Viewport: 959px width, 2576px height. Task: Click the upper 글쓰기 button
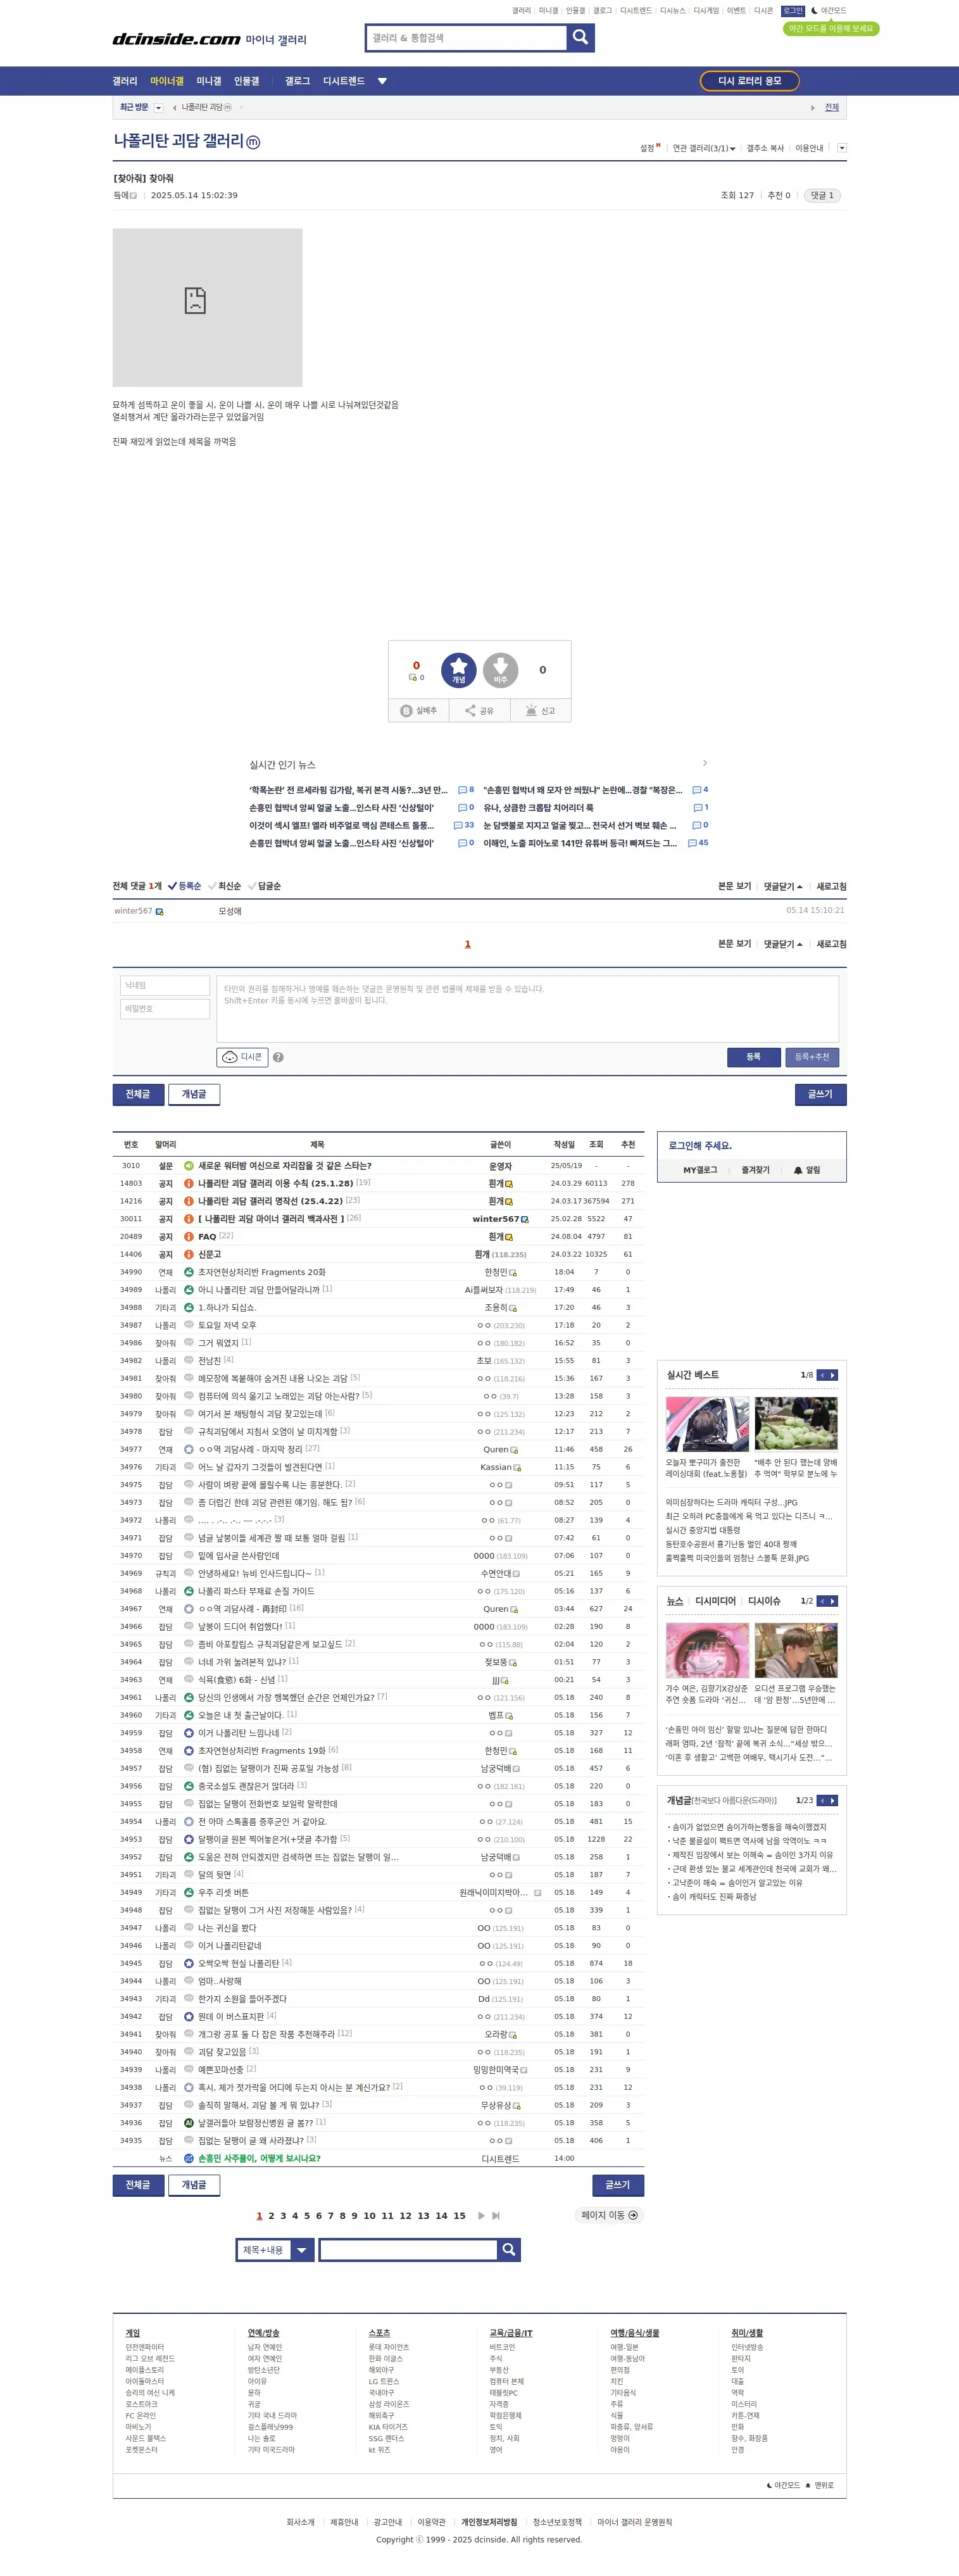(x=820, y=1094)
